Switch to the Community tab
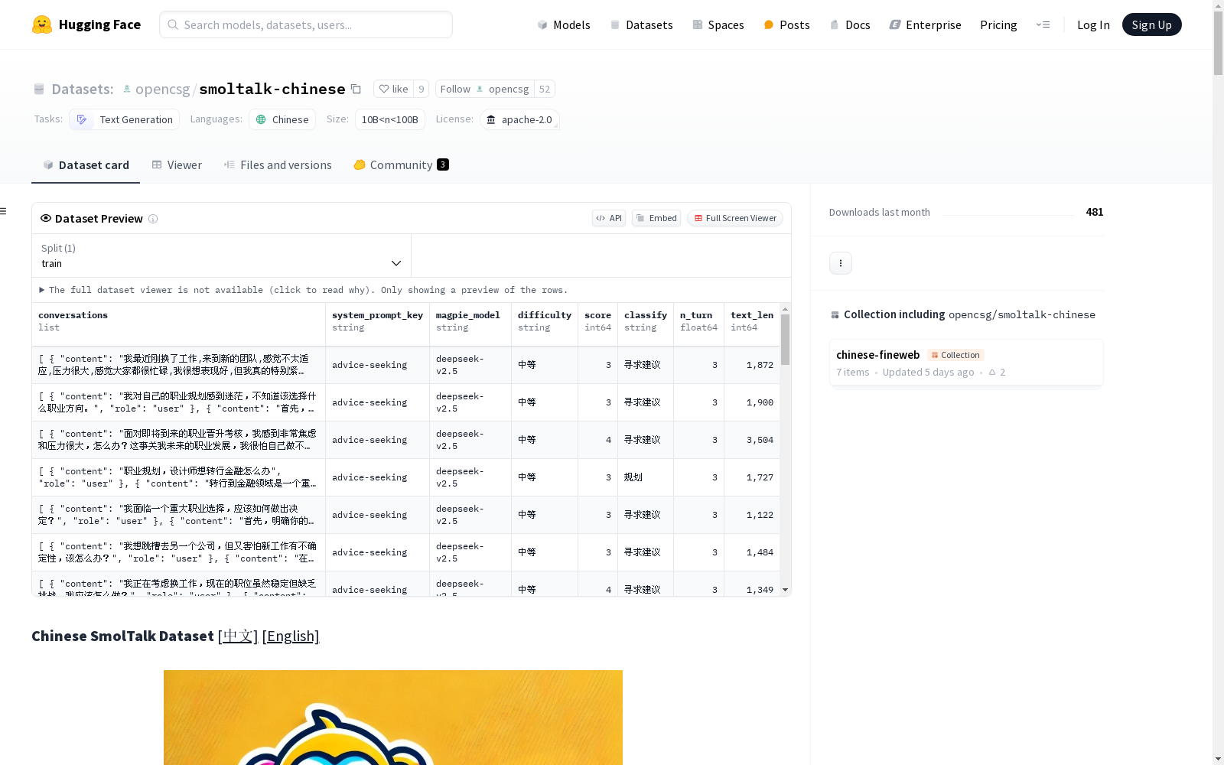 [x=401, y=165]
